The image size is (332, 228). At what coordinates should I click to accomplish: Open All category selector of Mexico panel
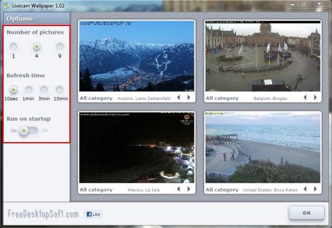point(96,190)
